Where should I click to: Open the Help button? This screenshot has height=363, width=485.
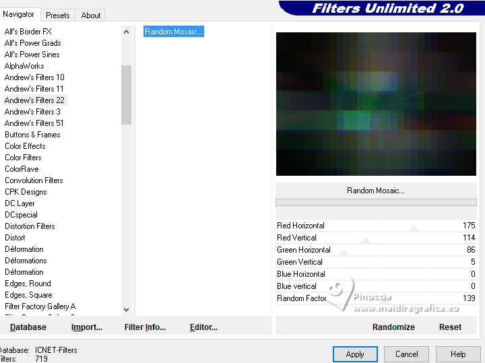click(x=458, y=354)
